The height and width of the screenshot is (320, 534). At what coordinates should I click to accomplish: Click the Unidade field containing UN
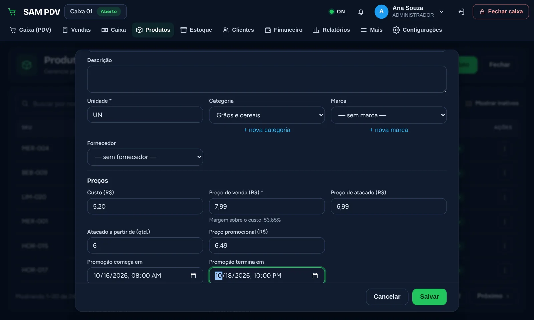click(145, 115)
